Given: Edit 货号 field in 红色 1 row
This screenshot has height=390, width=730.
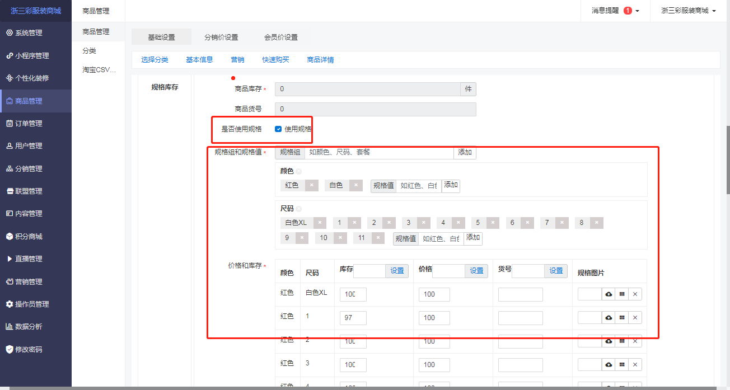Looking at the screenshot, I should pyautogui.click(x=521, y=318).
